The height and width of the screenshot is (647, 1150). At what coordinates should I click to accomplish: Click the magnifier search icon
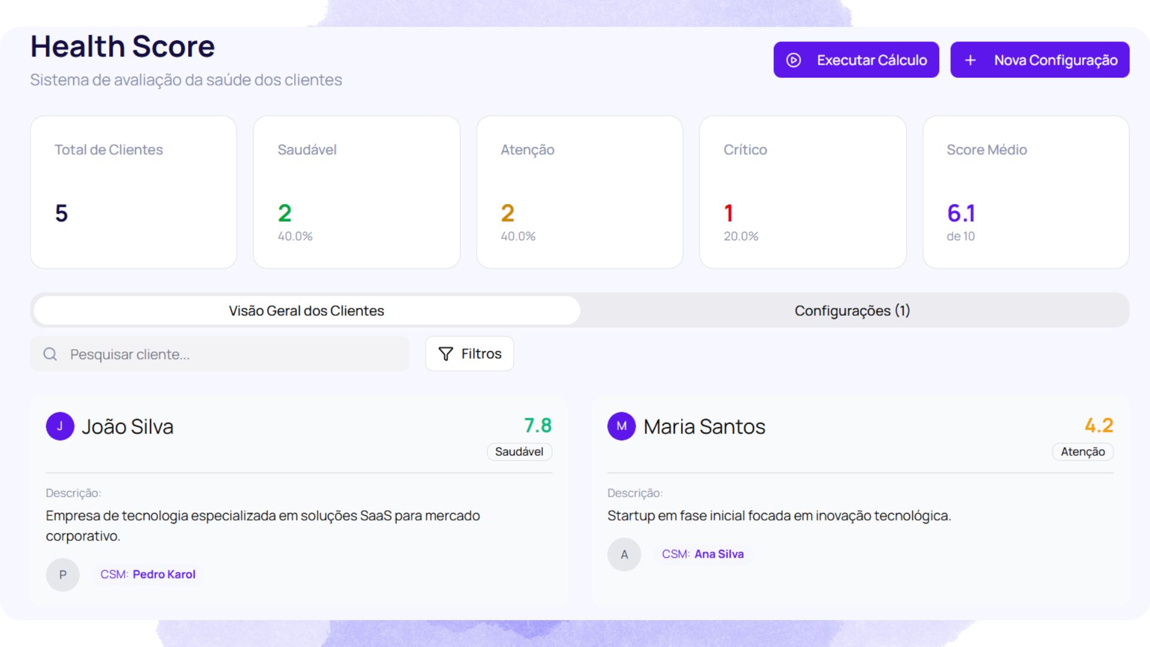50,354
